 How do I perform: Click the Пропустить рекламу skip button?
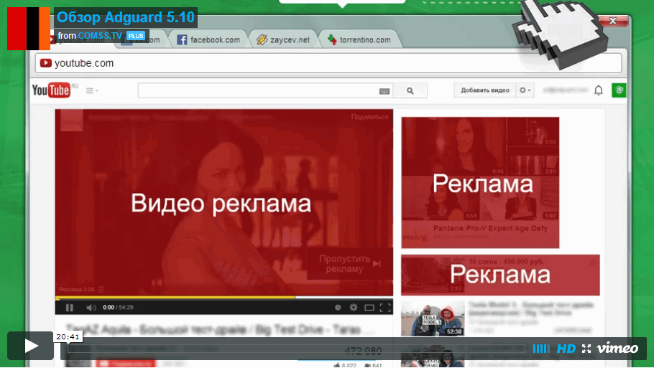349,264
